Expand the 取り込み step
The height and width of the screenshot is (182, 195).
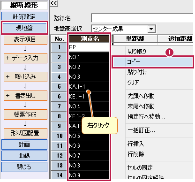point(25,77)
